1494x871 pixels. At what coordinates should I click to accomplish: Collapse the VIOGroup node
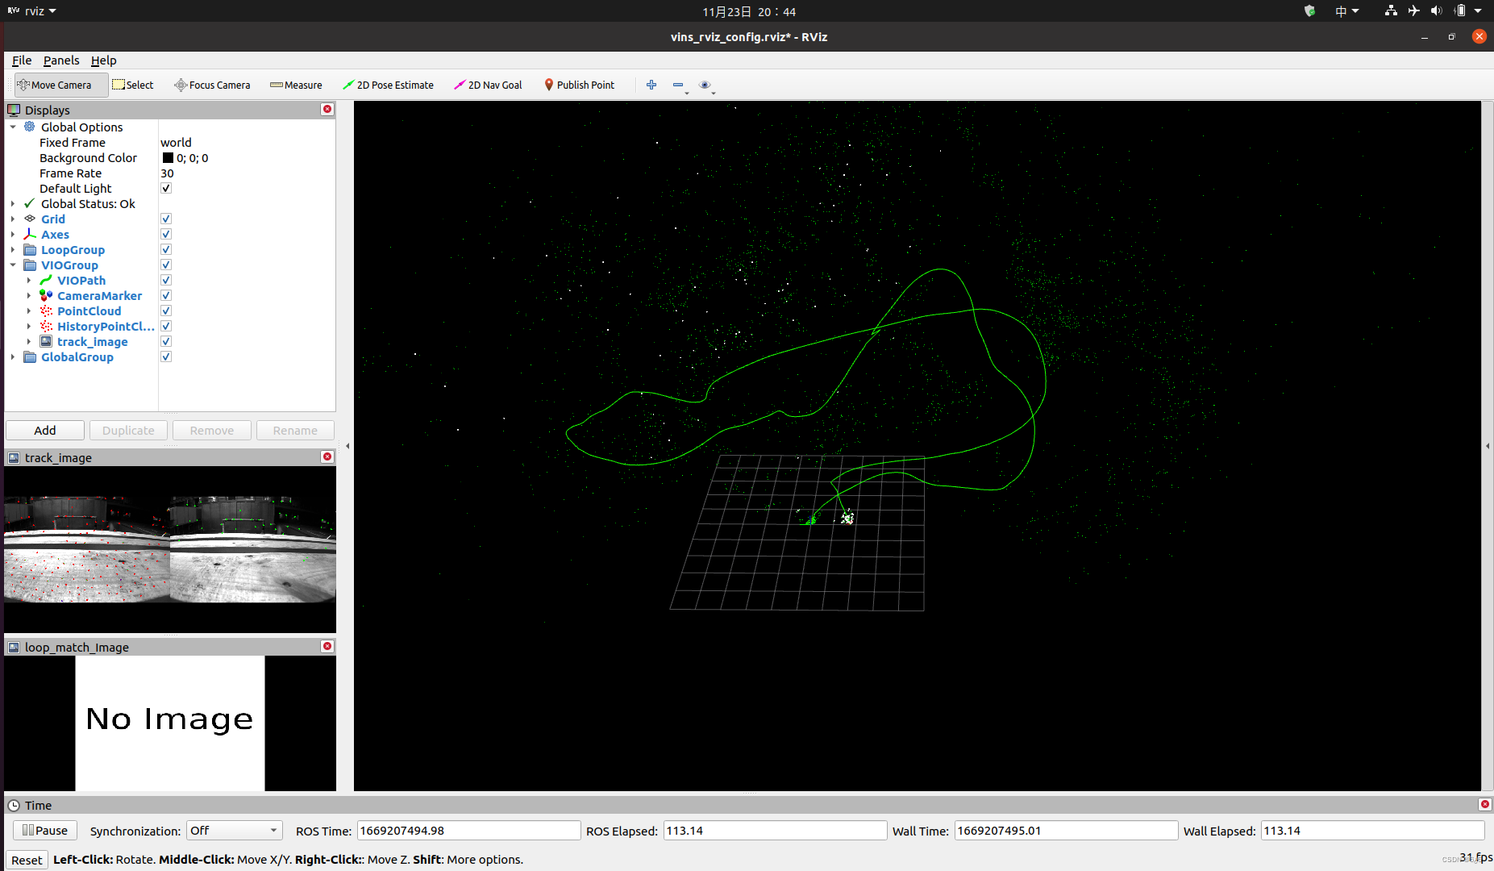pos(13,265)
